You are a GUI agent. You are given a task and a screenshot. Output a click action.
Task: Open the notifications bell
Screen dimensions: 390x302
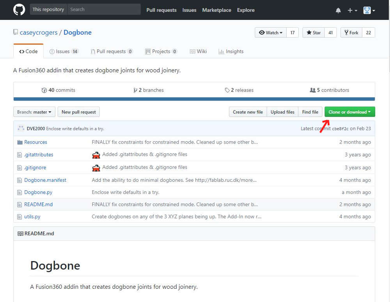click(x=338, y=11)
